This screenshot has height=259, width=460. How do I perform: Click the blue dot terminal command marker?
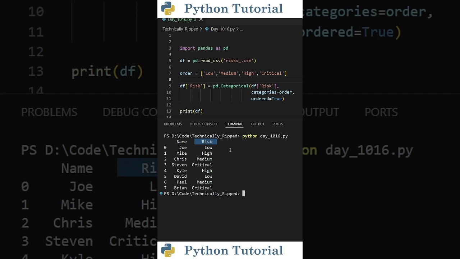pyautogui.click(x=161, y=194)
